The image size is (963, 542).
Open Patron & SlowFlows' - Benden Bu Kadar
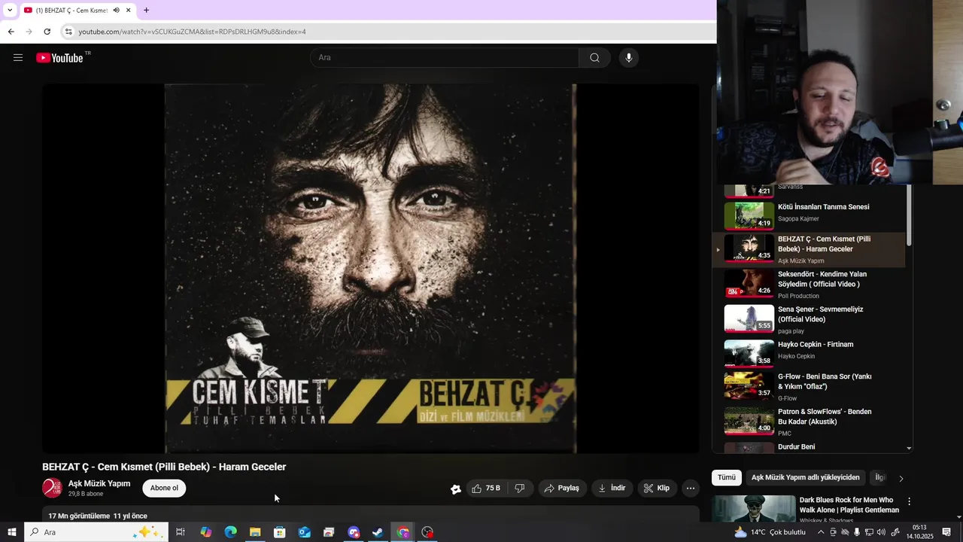tap(809, 422)
